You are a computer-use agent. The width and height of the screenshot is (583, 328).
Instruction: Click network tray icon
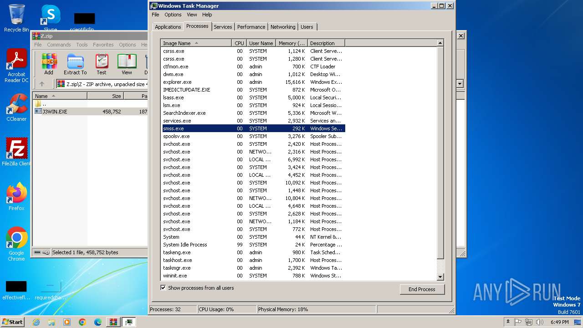[x=529, y=322]
